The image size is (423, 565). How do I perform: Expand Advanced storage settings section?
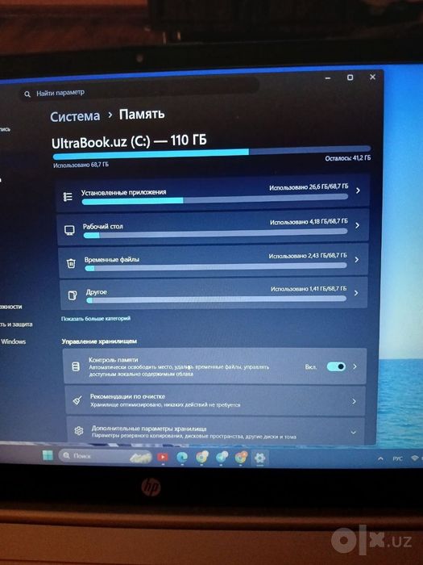[x=353, y=433]
